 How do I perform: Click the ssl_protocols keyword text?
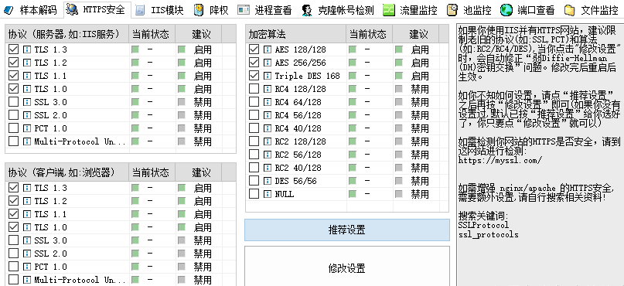pyautogui.click(x=488, y=234)
